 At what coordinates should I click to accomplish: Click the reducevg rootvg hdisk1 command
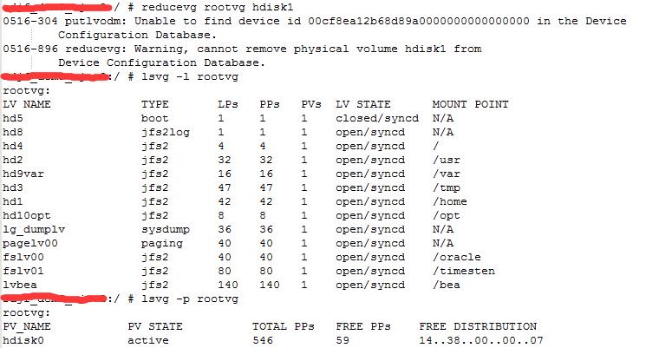[217, 8]
